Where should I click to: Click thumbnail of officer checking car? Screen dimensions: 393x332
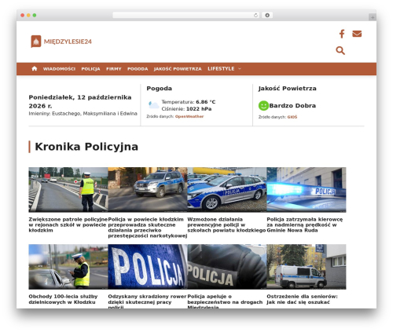68,267
